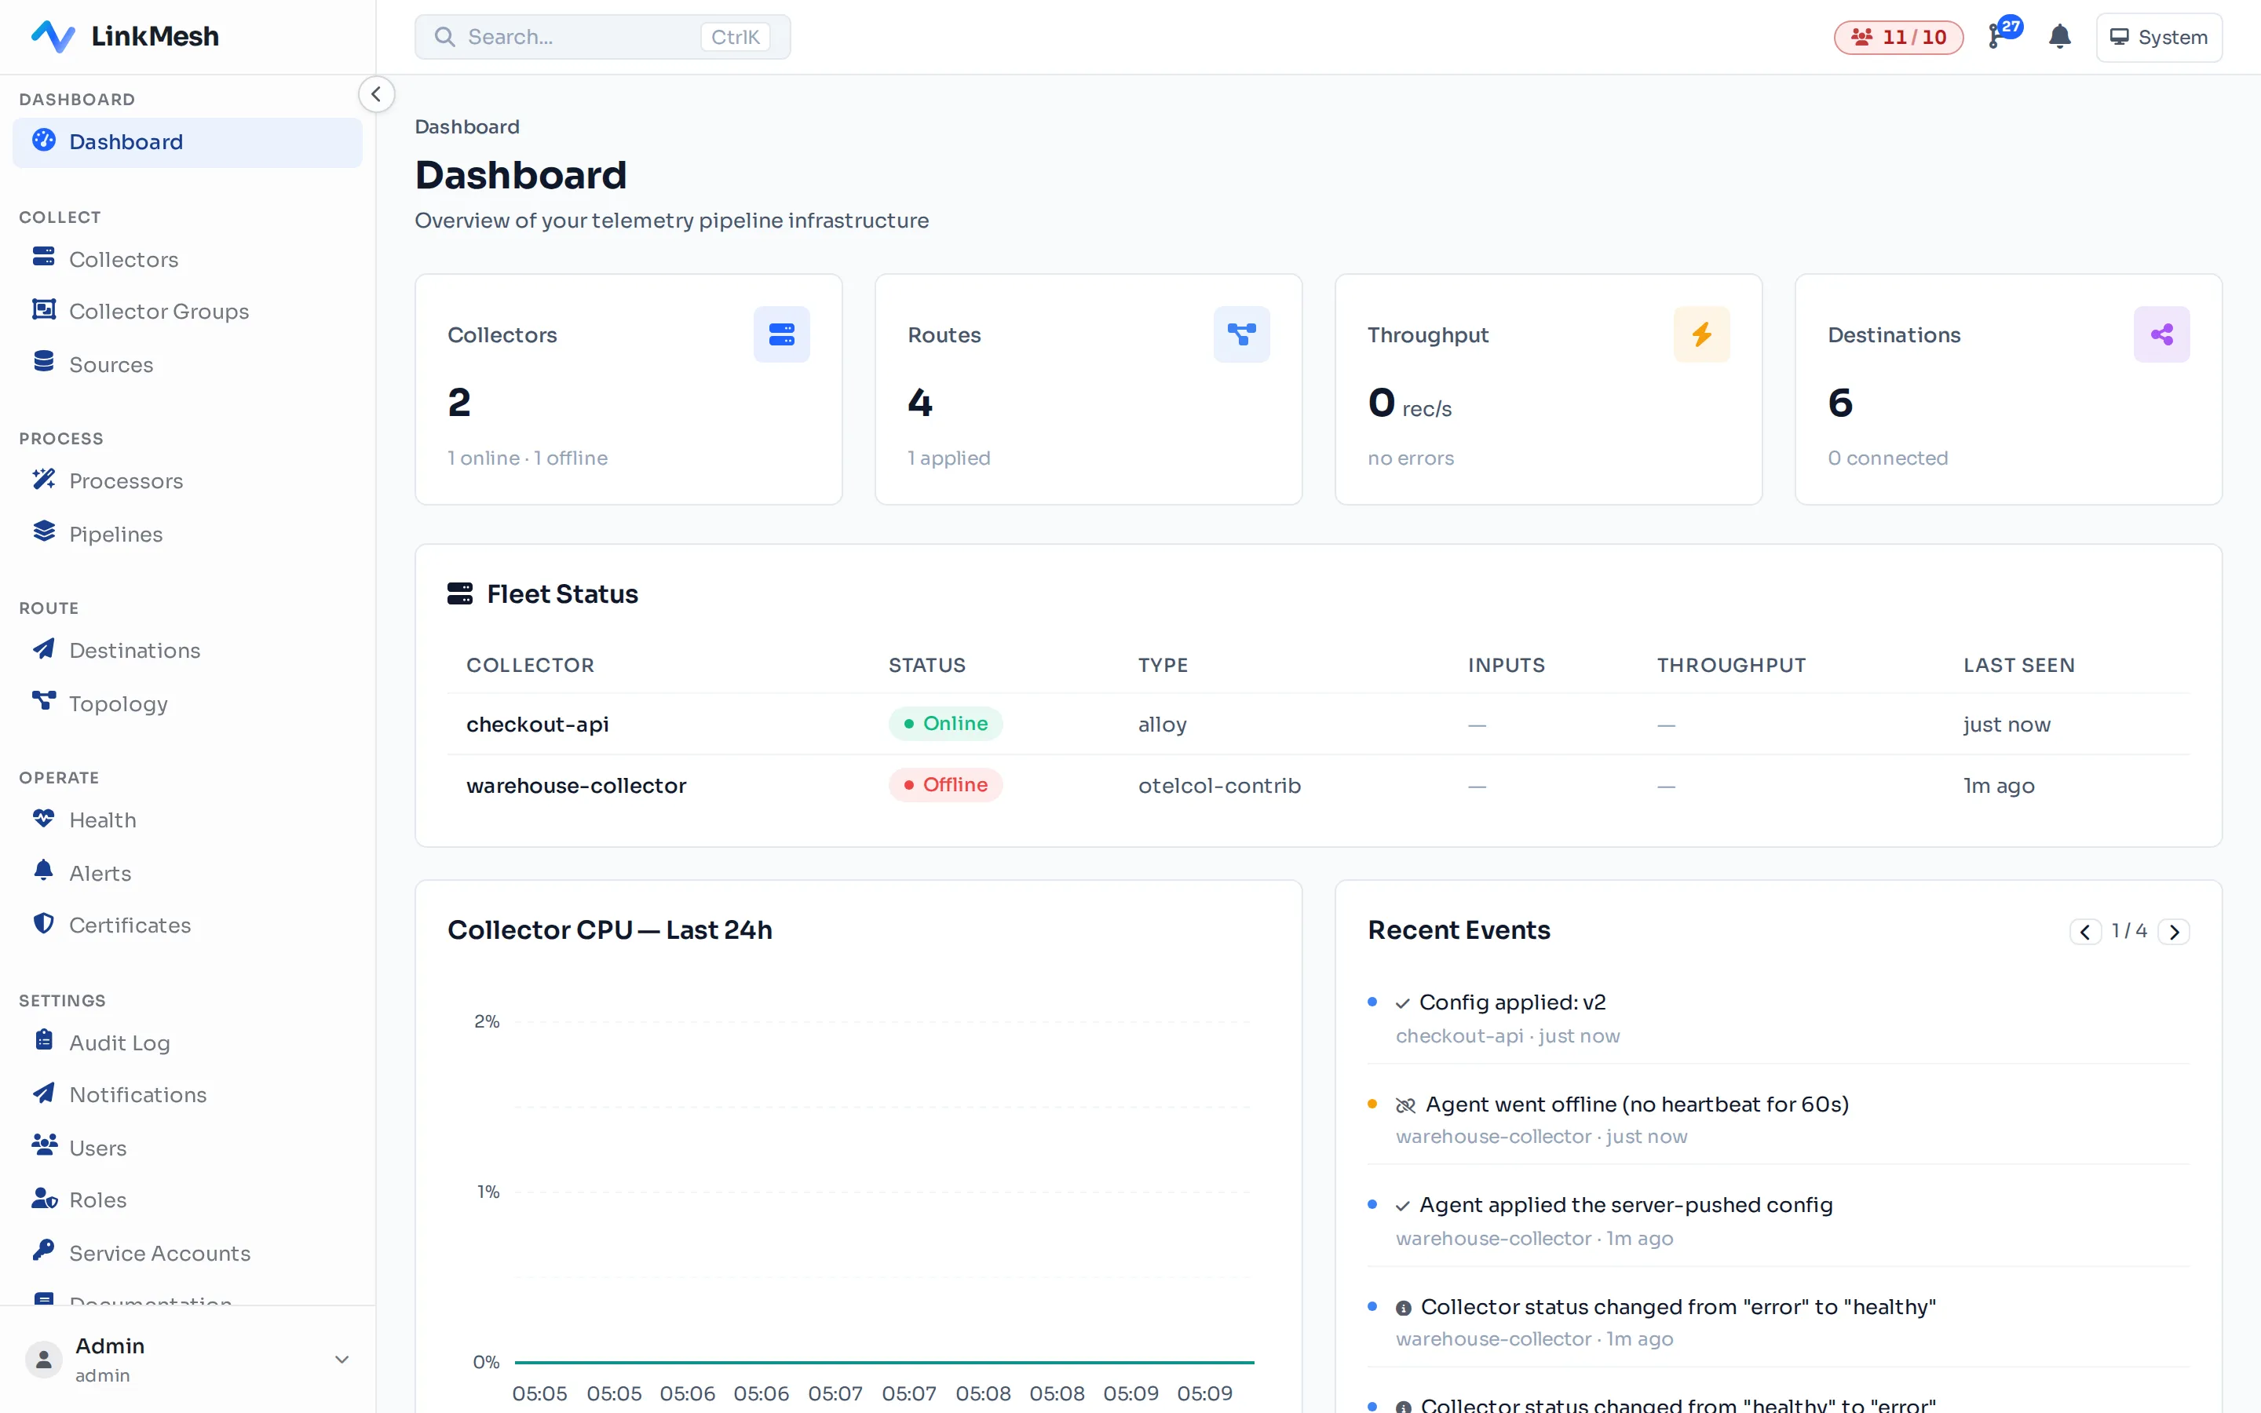The width and height of the screenshot is (2261, 1413).
Task: Open the Topology view
Action: (187, 703)
